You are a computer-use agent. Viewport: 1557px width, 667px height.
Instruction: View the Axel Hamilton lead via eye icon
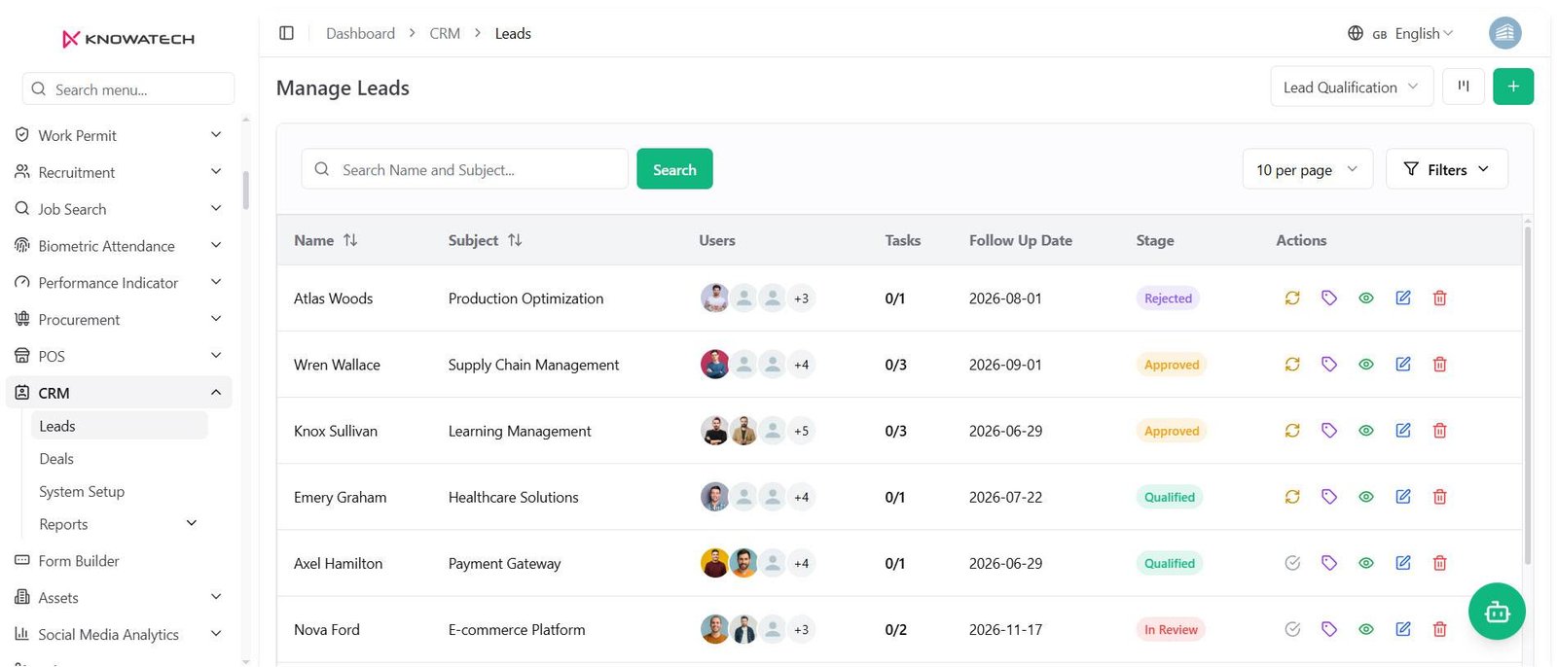(1366, 563)
